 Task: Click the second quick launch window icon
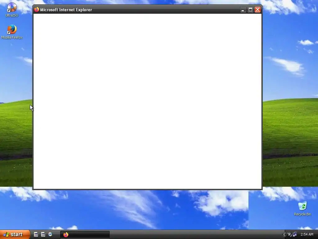coord(43,234)
